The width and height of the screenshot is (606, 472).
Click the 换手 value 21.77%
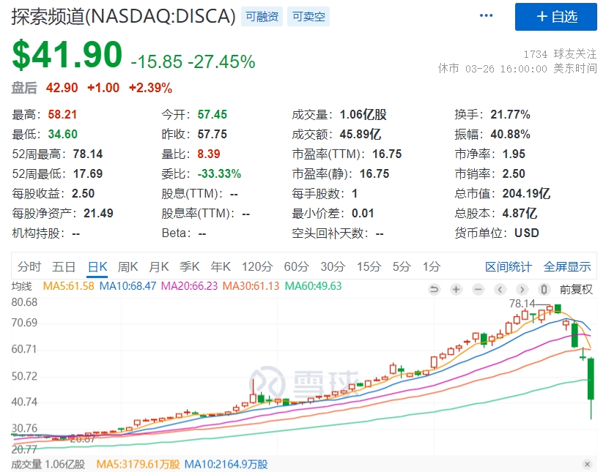pos(510,115)
